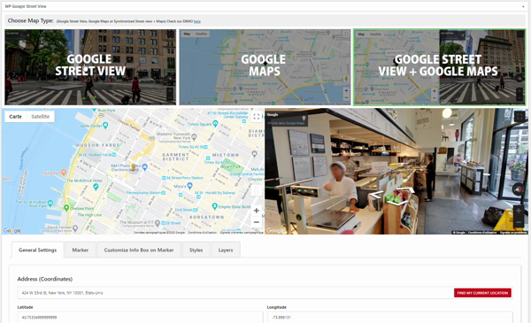Viewport: 531px width, 323px height.
Task: Zoom in on the Carte map
Action: [257, 211]
